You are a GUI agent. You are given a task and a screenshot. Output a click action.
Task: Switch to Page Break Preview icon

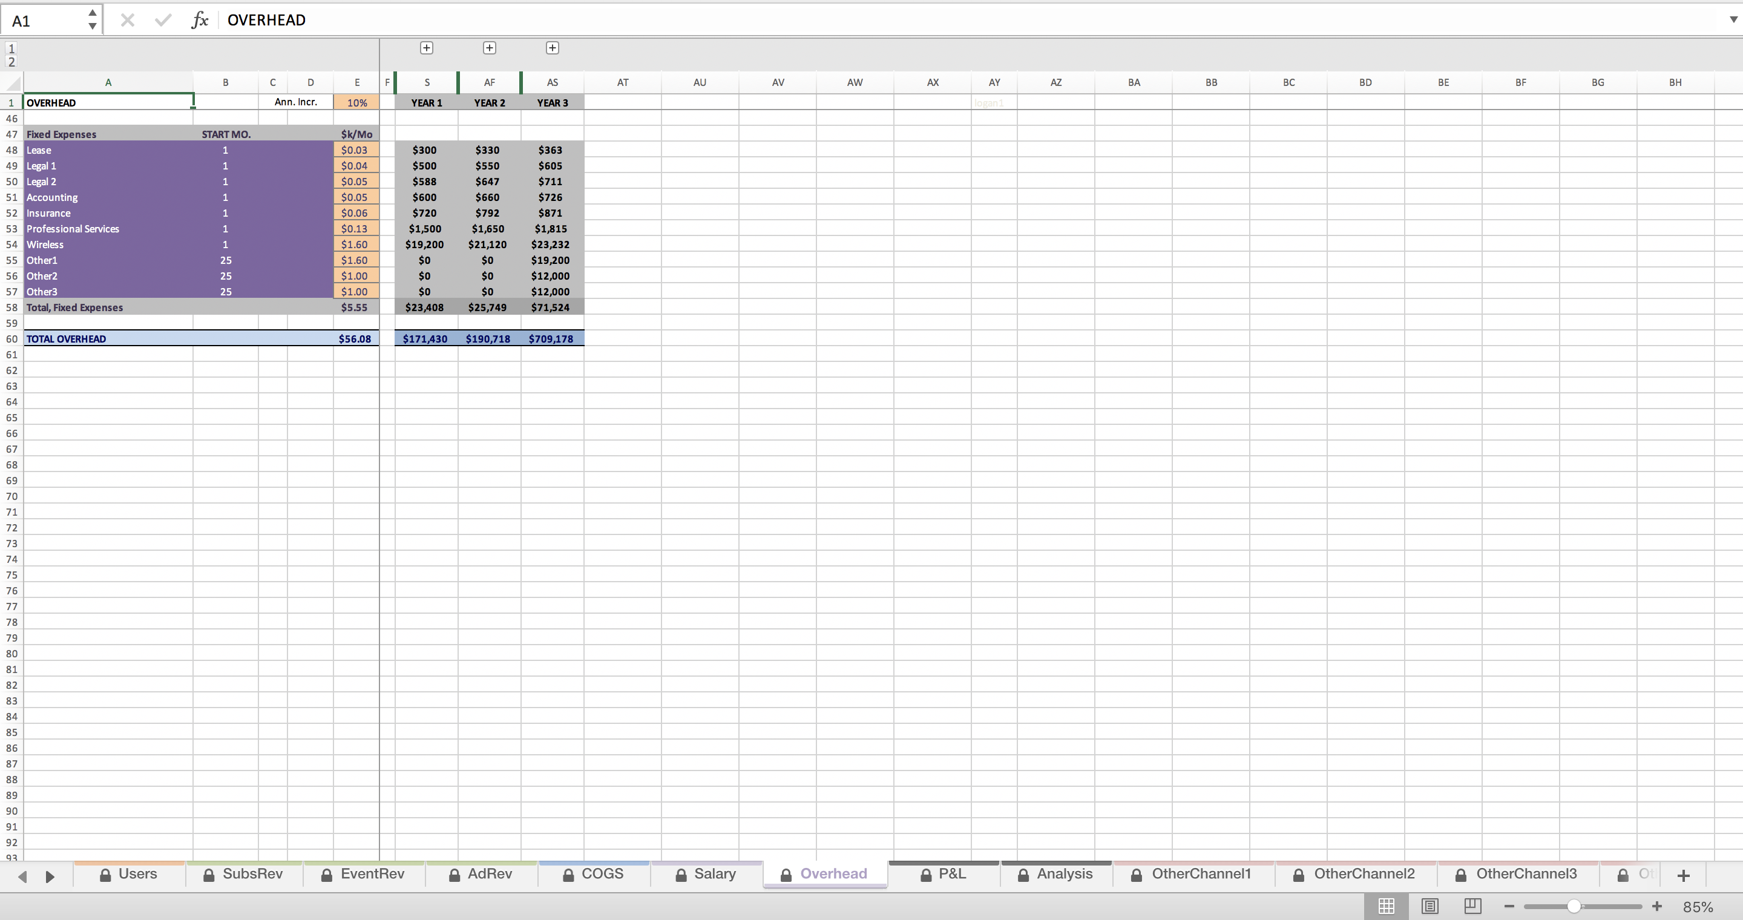pos(1473,907)
